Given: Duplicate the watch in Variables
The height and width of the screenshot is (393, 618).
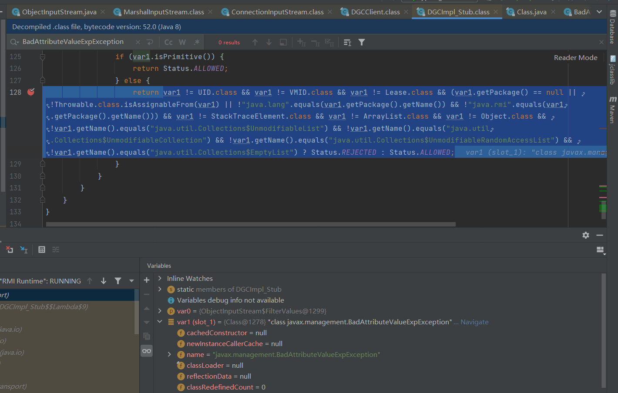Looking at the screenshot, I should click(147, 336).
